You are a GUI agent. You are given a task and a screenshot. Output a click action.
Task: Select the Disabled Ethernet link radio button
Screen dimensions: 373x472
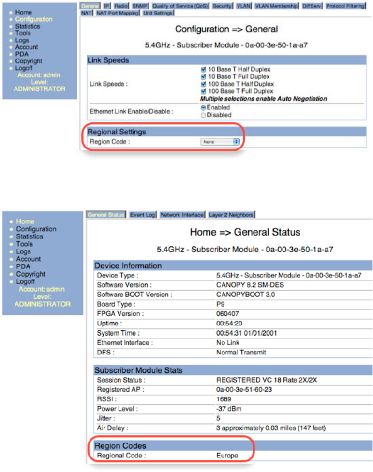(x=203, y=115)
